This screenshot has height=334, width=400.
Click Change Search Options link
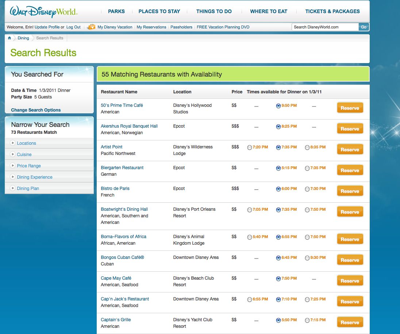click(x=36, y=110)
